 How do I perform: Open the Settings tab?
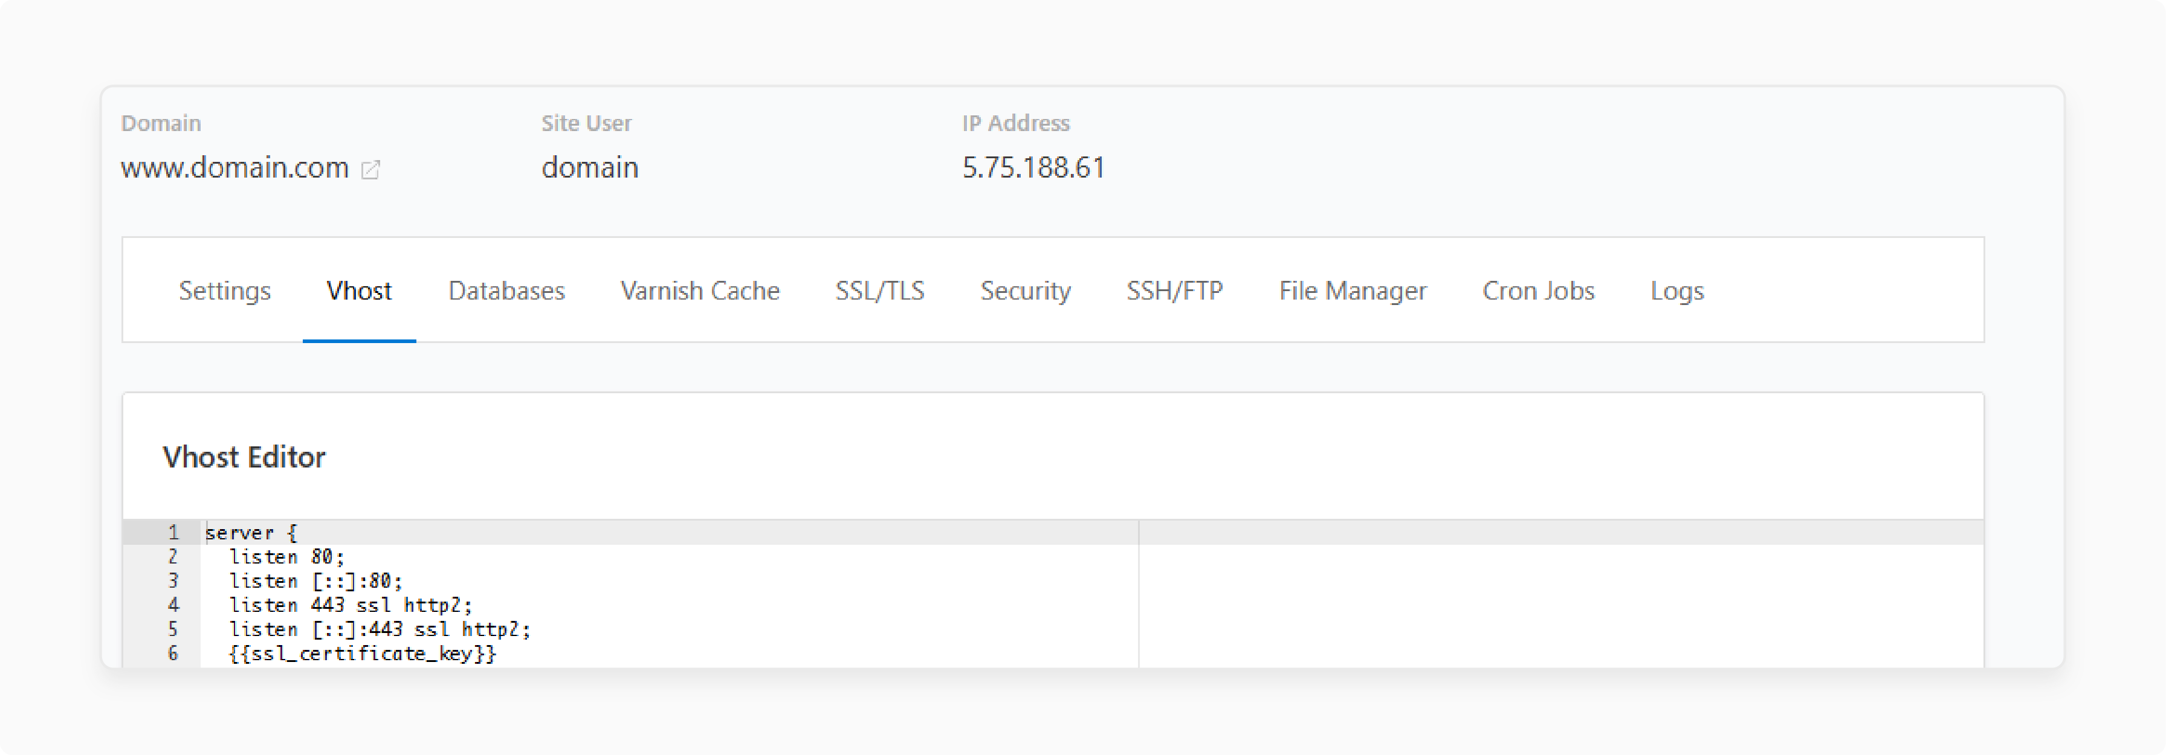point(224,291)
